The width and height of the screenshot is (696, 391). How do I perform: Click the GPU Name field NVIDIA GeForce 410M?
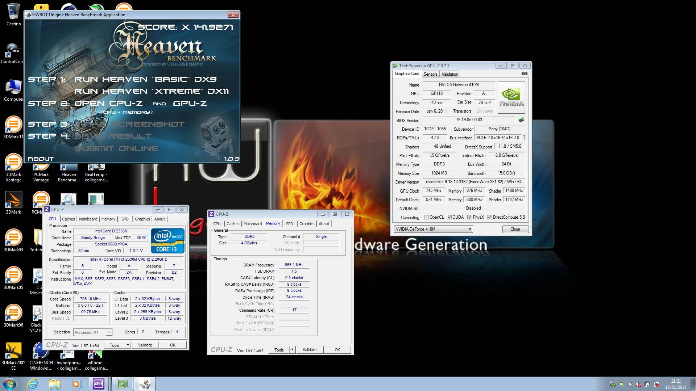coord(459,85)
